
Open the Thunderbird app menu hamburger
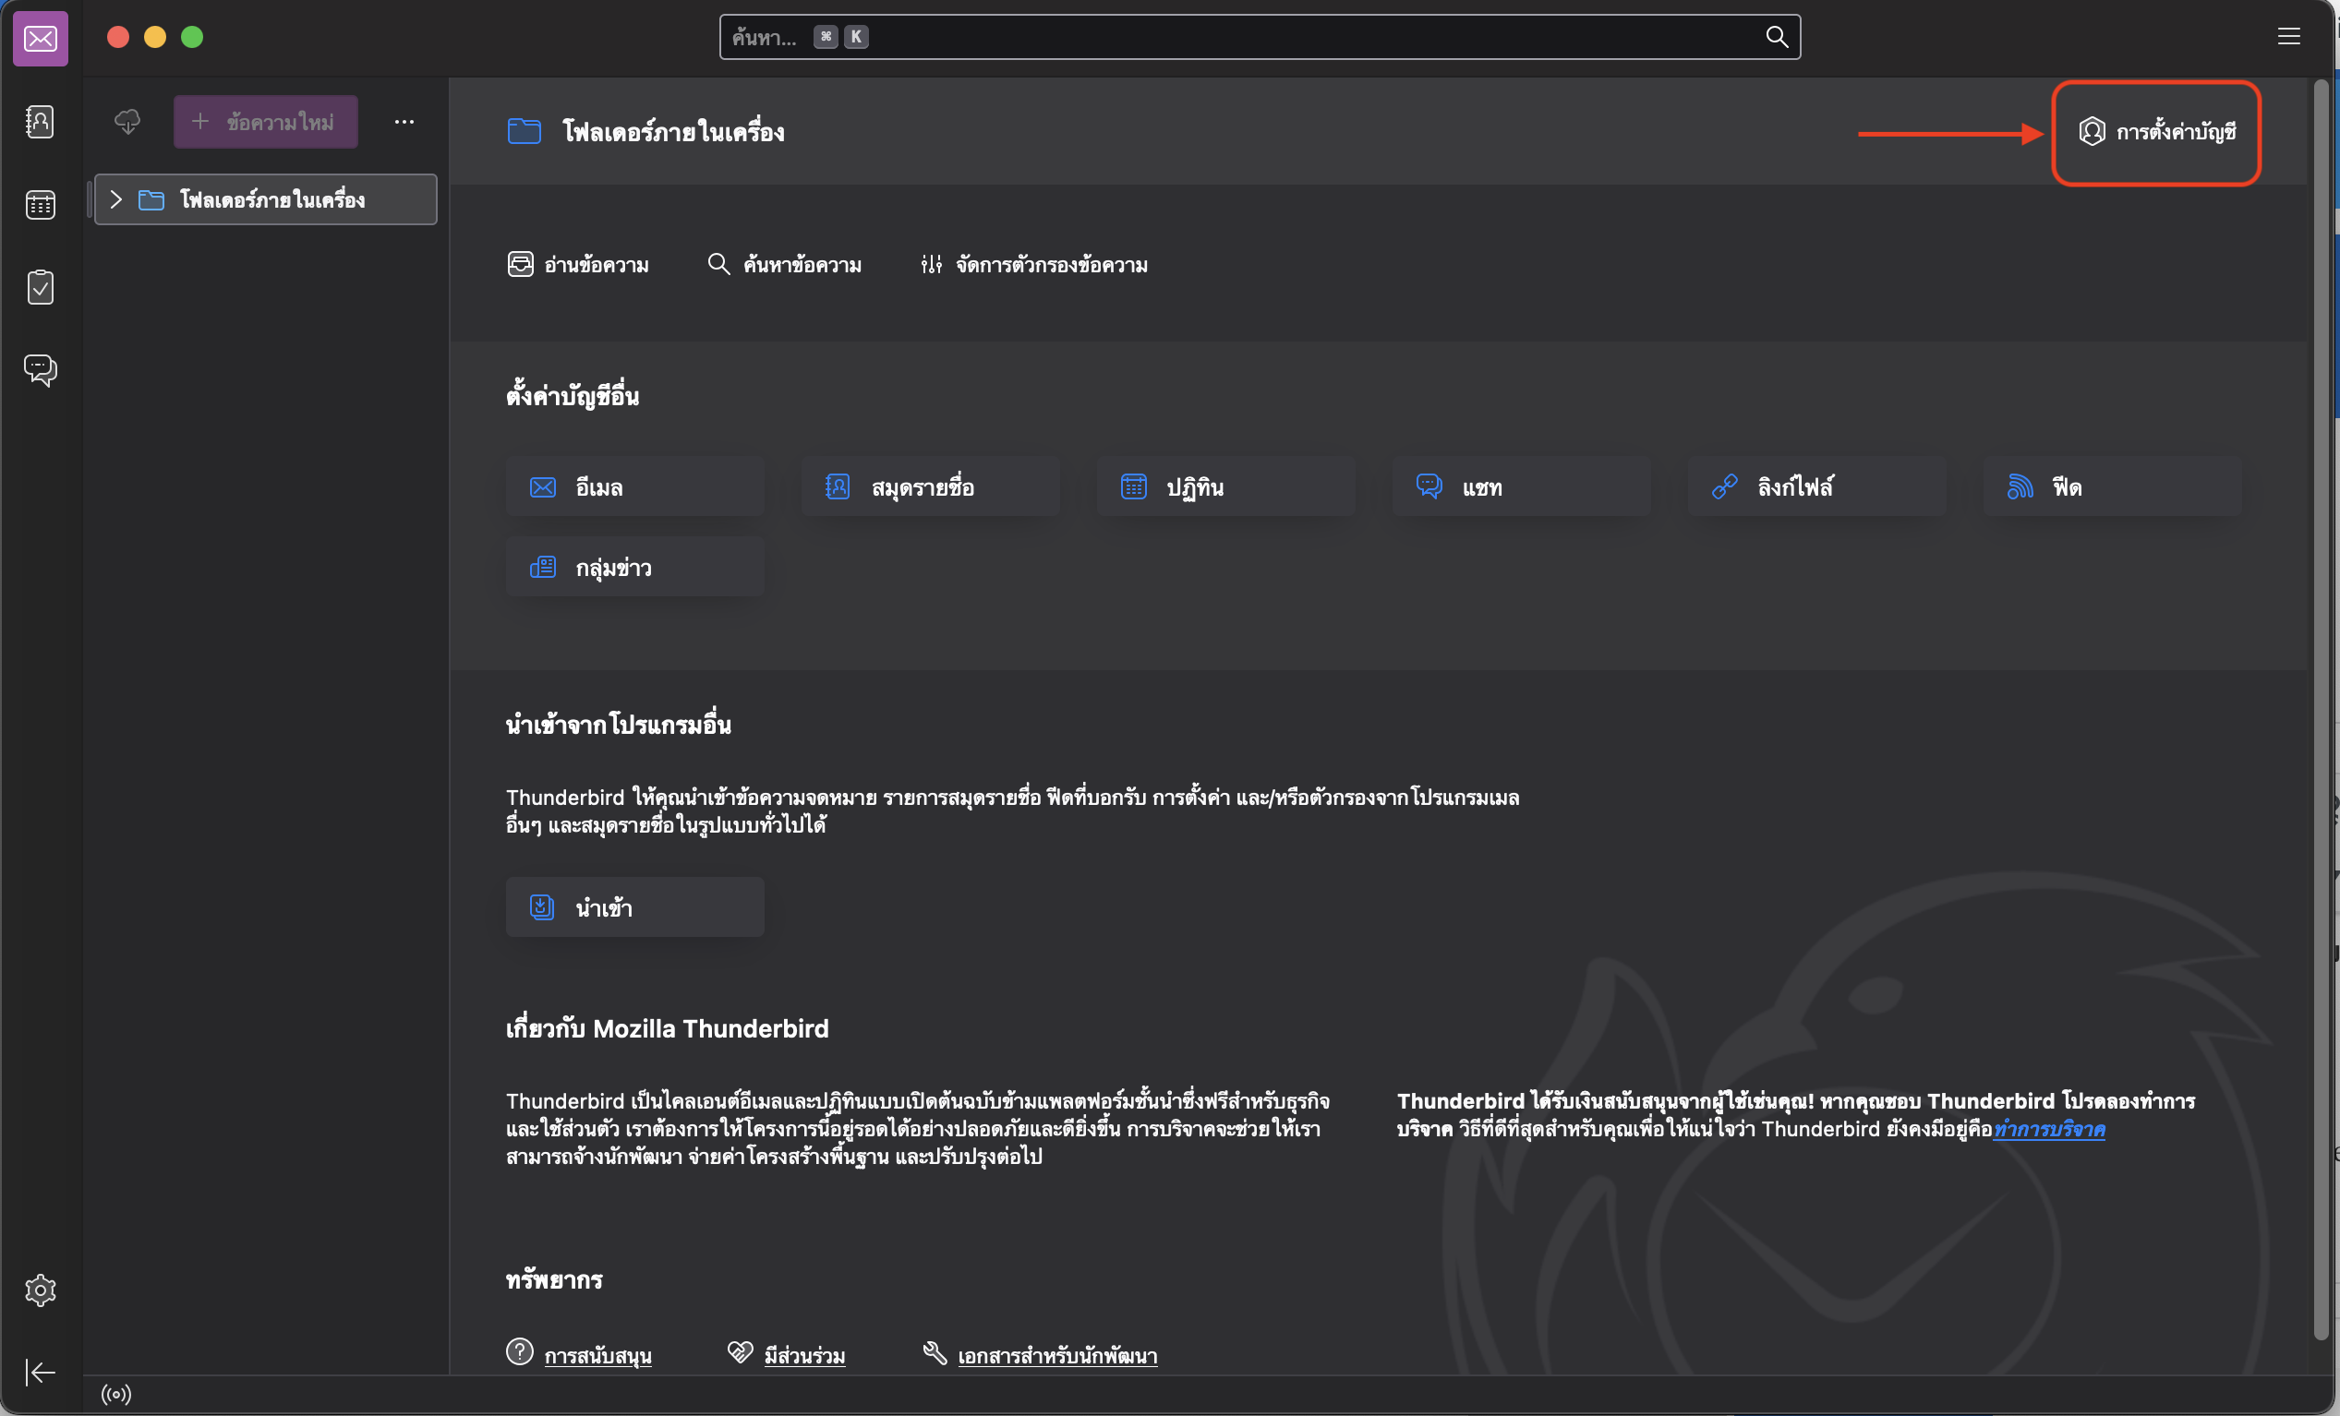[x=2288, y=37]
